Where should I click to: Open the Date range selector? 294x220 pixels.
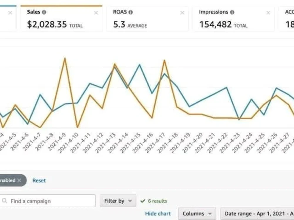point(257,214)
